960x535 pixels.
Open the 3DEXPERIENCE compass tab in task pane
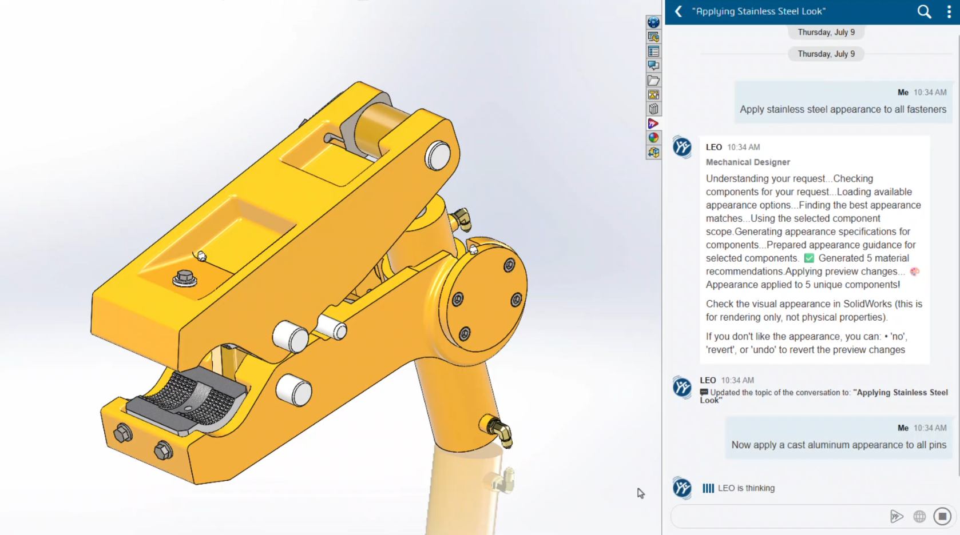(653, 22)
